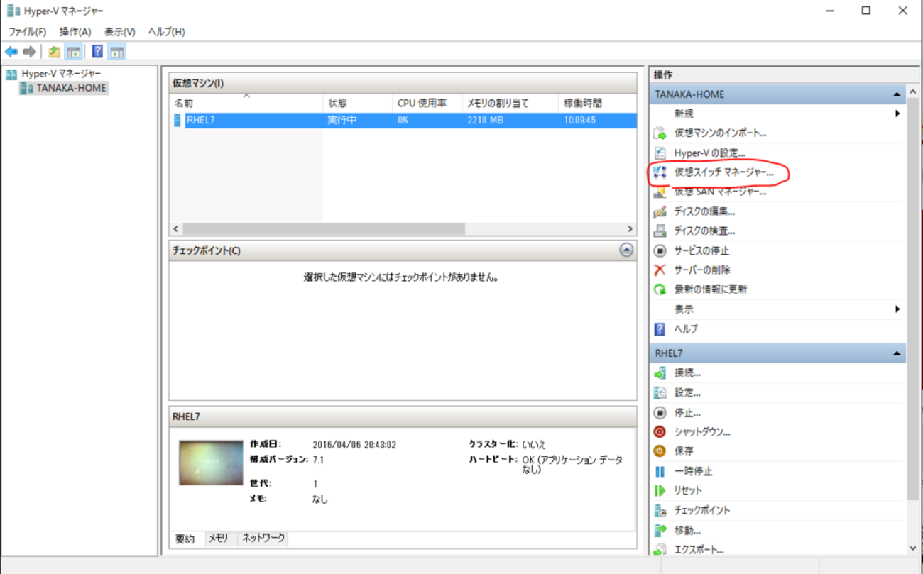Click the reset (リセット) icon

pos(660,490)
